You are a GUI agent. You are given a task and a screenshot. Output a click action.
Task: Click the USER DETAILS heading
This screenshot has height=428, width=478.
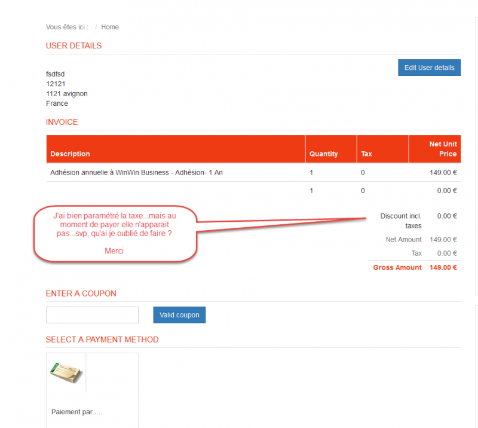[73, 46]
